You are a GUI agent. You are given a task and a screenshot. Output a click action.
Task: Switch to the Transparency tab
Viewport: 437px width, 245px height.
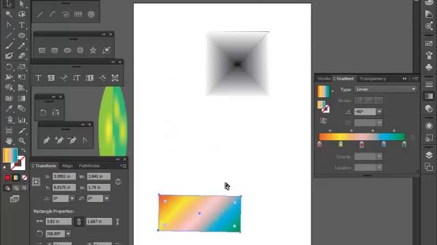click(x=373, y=79)
